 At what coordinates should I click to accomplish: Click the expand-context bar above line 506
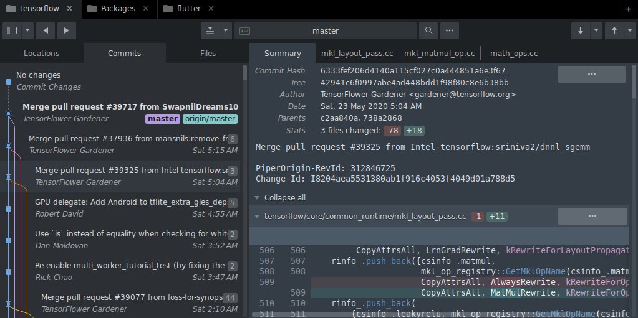pos(439,236)
